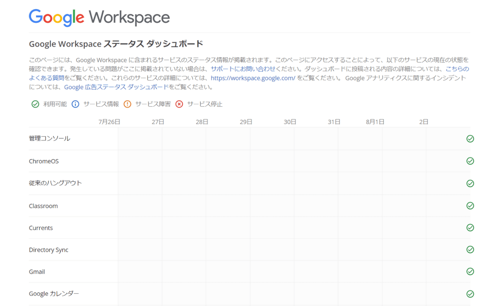The image size is (504, 306).
Task: Open the サポートにお問い合わせ link
Action: click(243, 69)
